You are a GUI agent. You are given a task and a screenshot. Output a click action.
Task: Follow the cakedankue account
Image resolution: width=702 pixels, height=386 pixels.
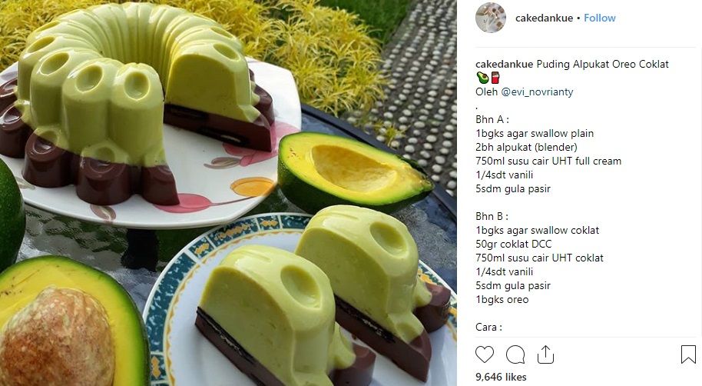[x=600, y=18]
